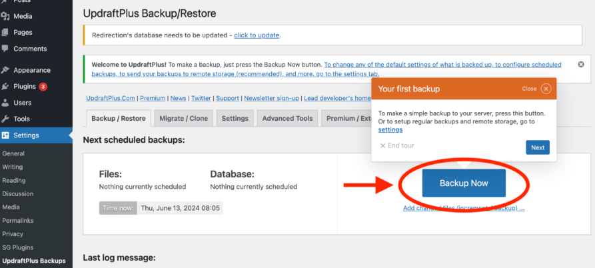Dismiss the Welcome to UpdraftPlus notice
Viewport: 595px width, 268px height.
[580, 65]
